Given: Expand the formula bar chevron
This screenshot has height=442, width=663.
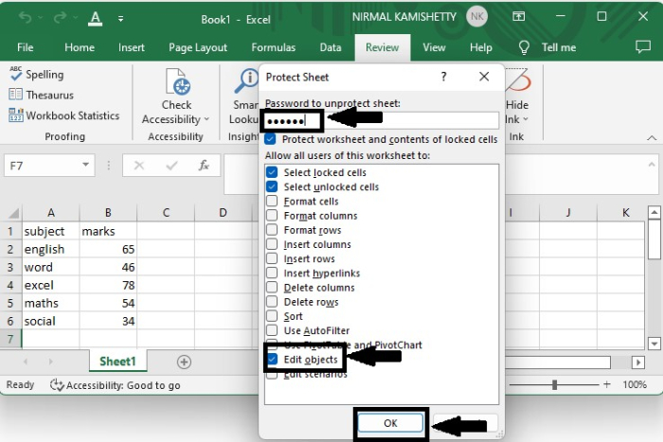Looking at the screenshot, I should coord(652,165).
